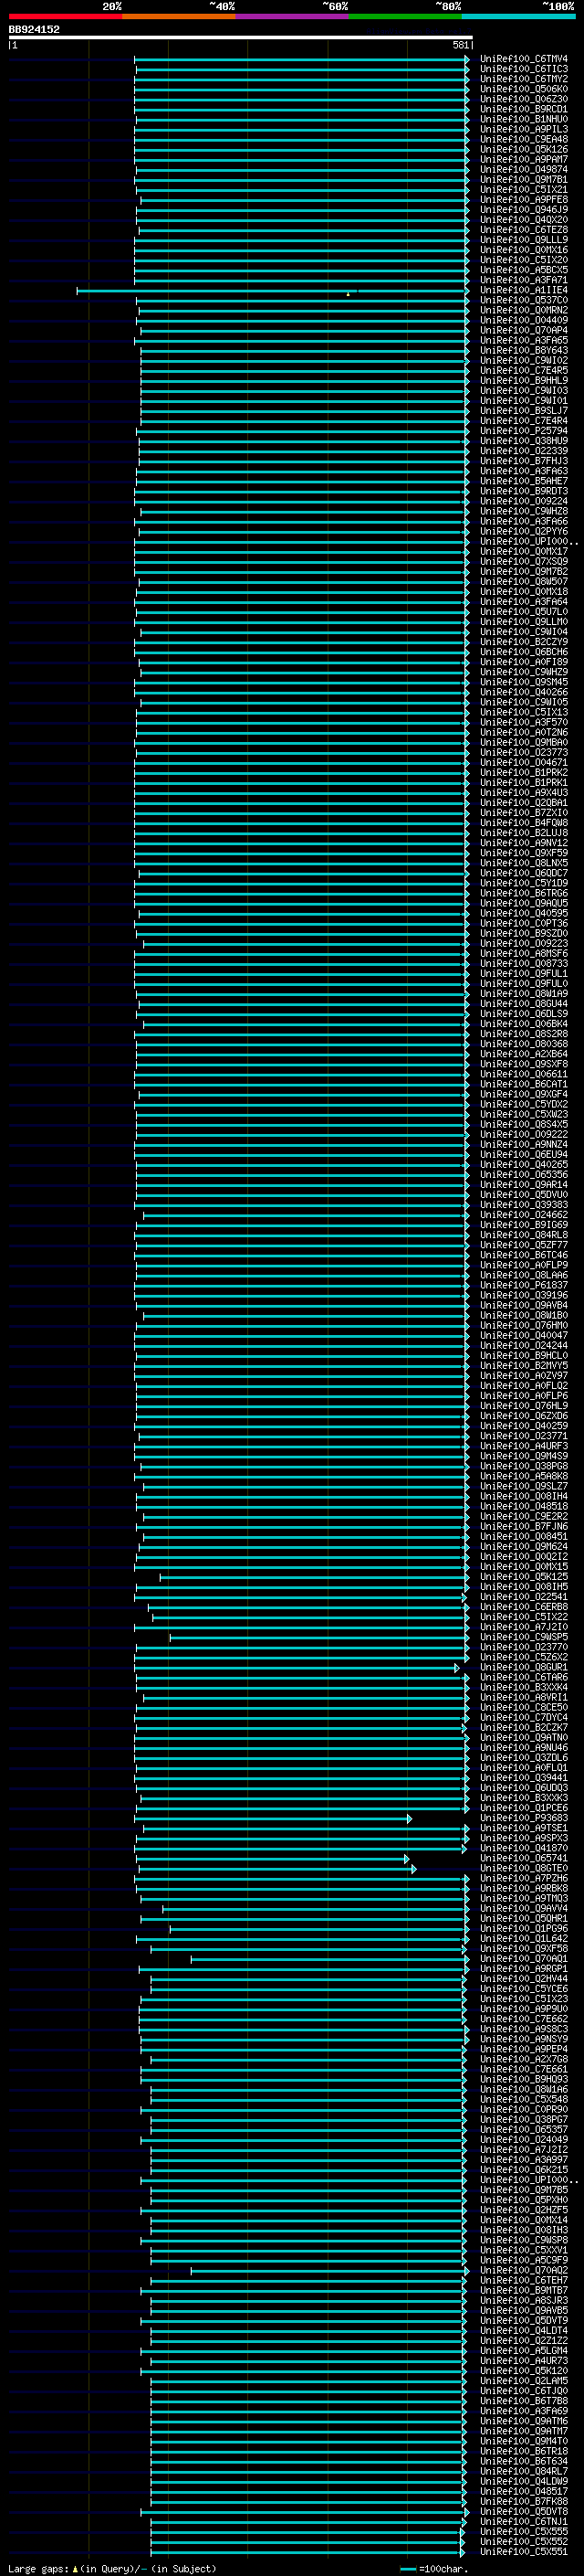Select hit label UniRef100_Q2PYY6
The height and width of the screenshot is (2576, 584).
524,531
